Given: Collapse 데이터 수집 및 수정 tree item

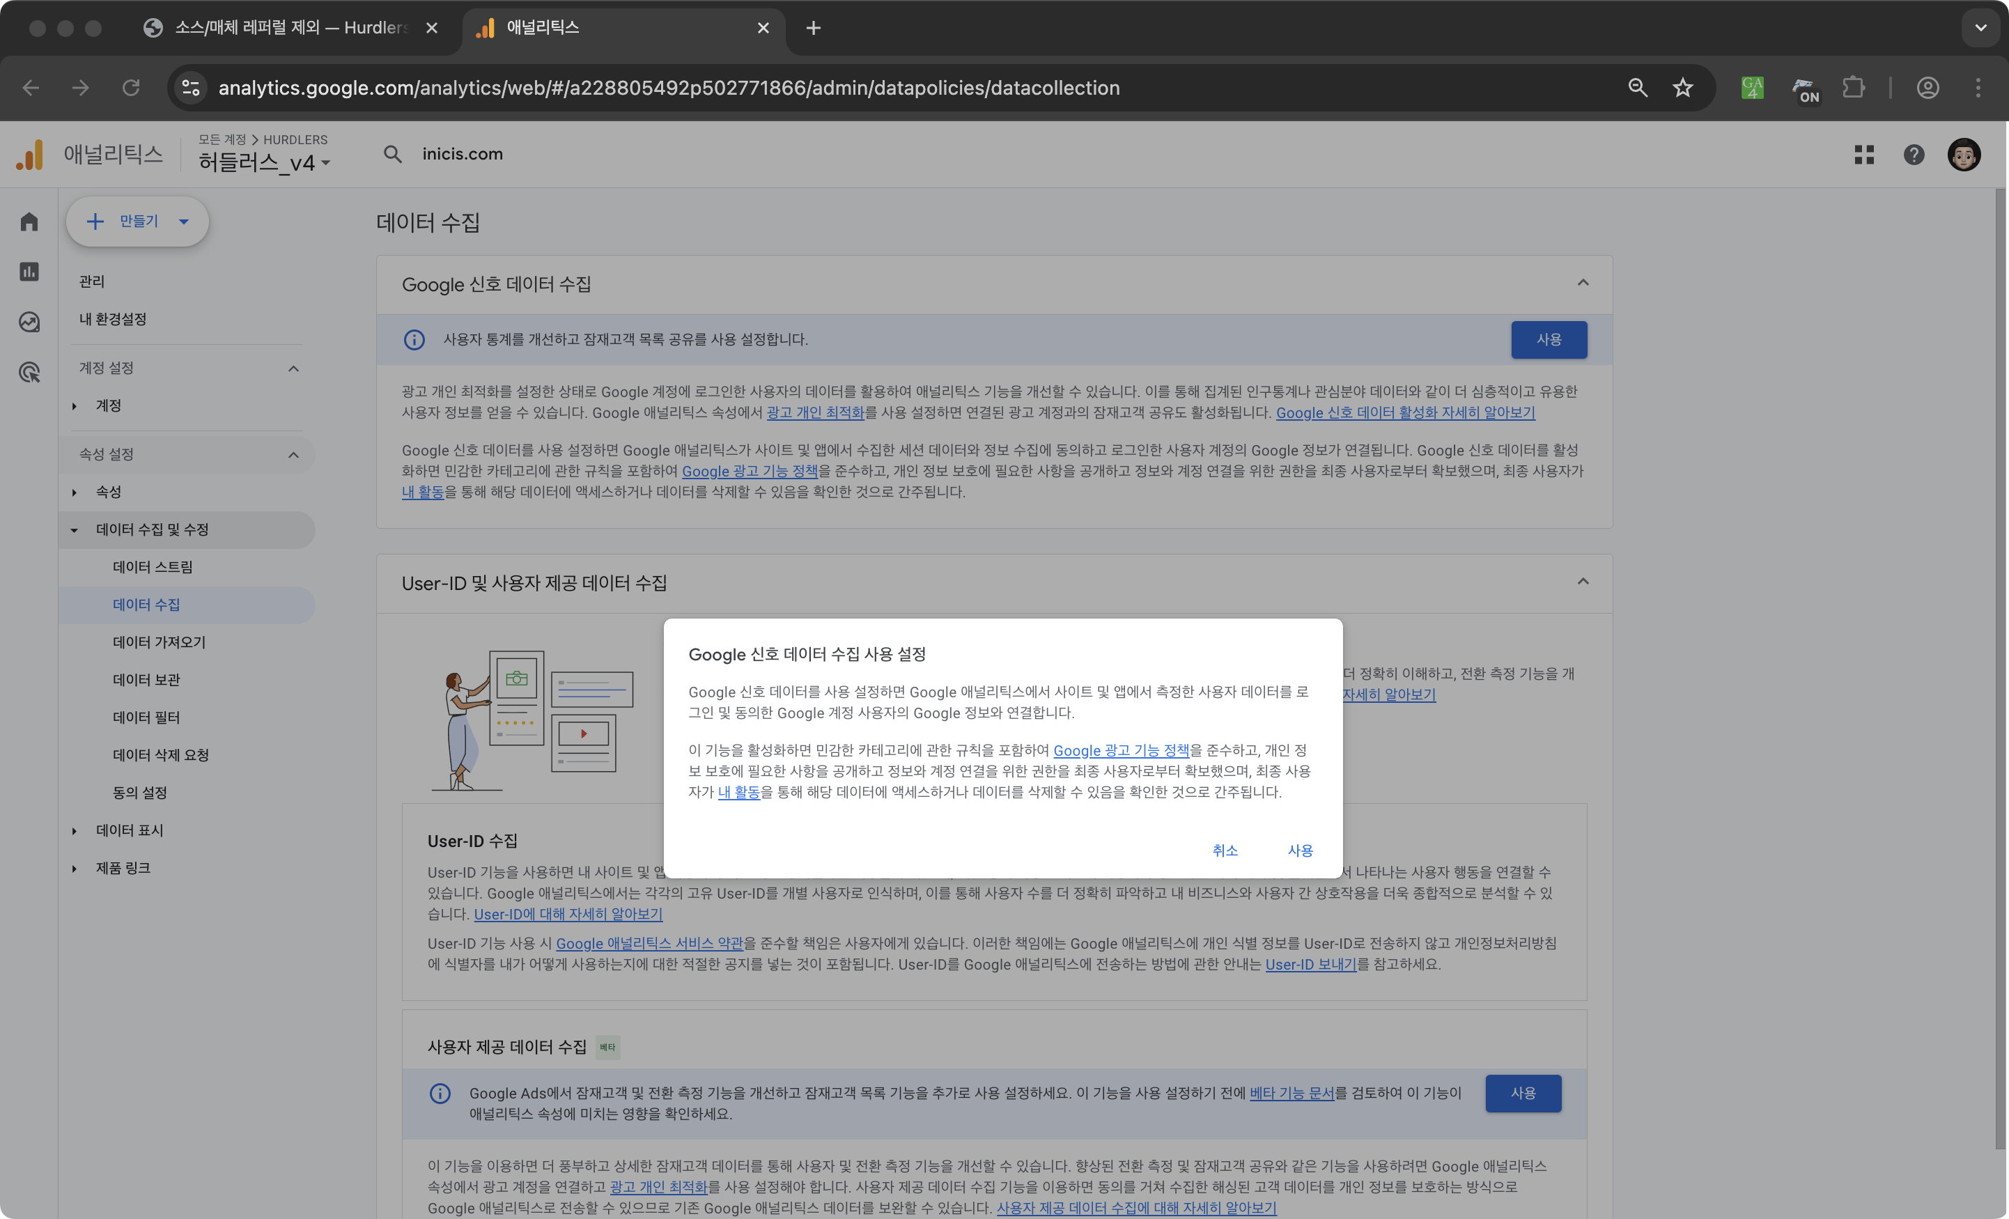Looking at the screenshot, I should pyautogui.click(x=75, y=530).
